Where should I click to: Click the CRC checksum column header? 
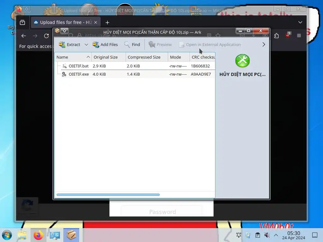[x=202, y=57]
